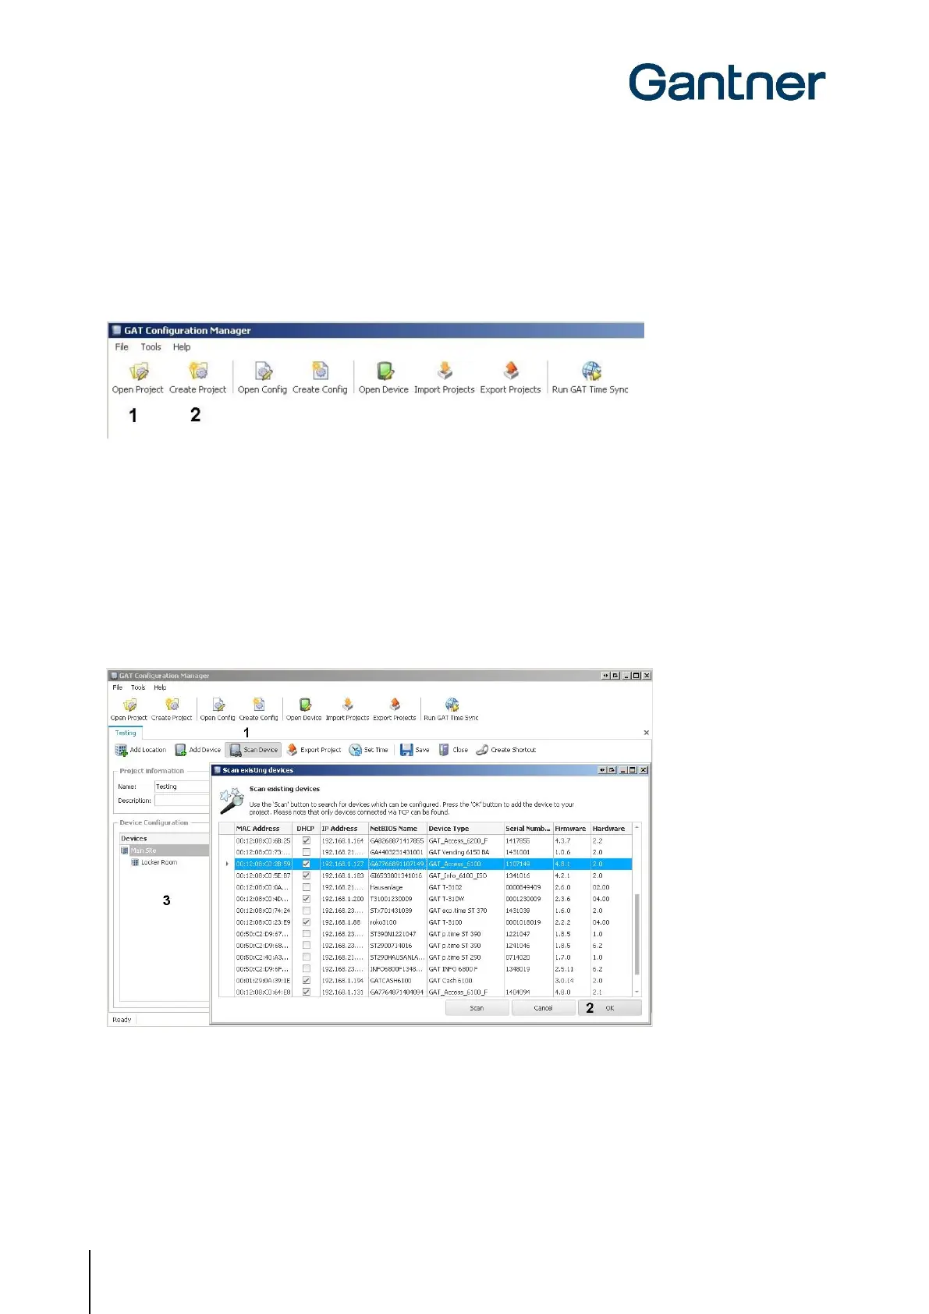Open File menu in the Testing-tab window
The height and width of the screenshot is (1314, 929).
118,687
